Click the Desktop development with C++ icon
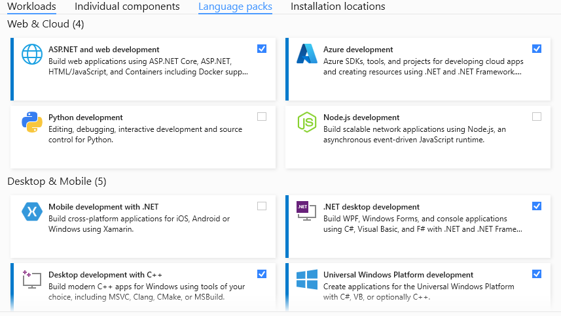 32,279
